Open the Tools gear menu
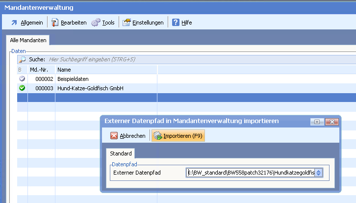The image size is (356, 203). coord(96,23)
